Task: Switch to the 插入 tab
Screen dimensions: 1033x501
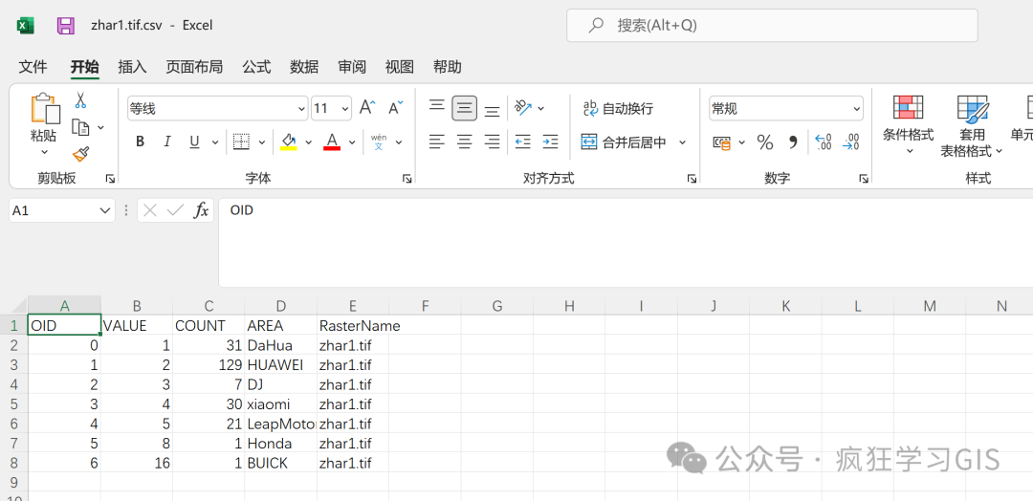Action: click(132, 67)
